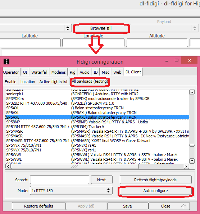Click the horizontal scrollbar thumb
The width and height of the screenshot is (200, 214).
tap(75, 167)
